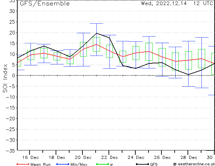
Task: Click the 20 Dec x-axis label
Action: point(83,158)
